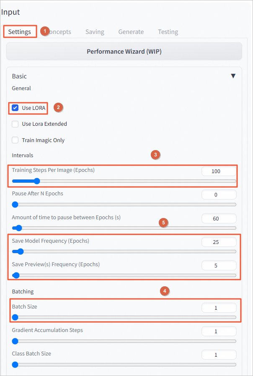This screenshot has width=253, height=376.
Task: Enable the Use Lora Extended checkbox
Action: click(x=15, y=124)
